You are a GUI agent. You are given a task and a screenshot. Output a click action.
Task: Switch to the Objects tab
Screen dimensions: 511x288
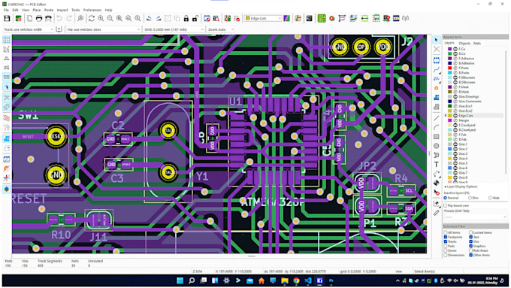pyautogui.click(x=464, y=44)
